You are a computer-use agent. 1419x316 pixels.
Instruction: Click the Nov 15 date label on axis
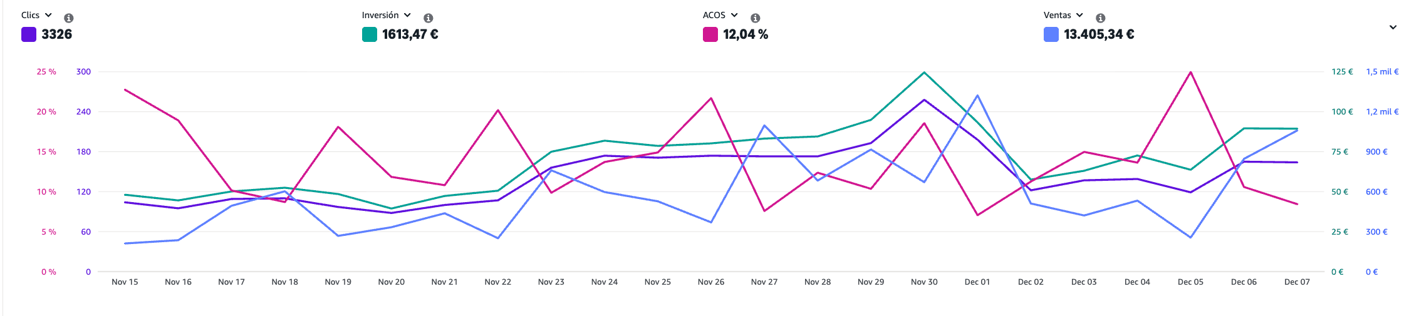(x=125, y=282)
